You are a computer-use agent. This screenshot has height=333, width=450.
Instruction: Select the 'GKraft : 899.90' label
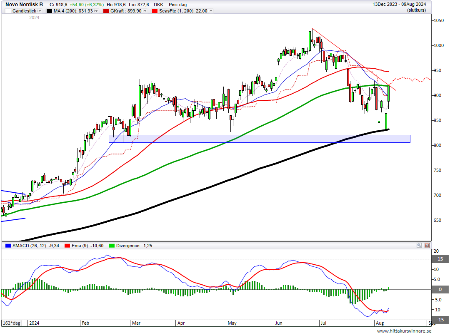[x=126, y=11]
